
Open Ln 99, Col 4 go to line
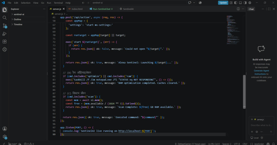(x=214, y=144)
